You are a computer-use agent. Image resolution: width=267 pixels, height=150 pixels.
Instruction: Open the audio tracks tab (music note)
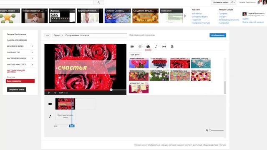(156, 46)
